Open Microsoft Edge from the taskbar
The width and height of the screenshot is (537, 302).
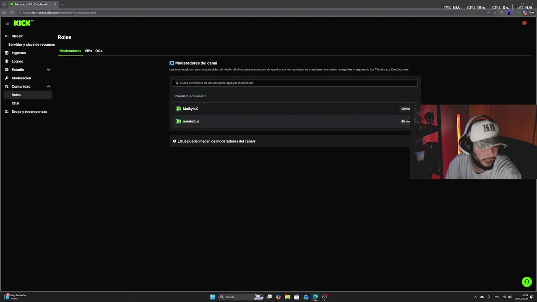(315, 297)
